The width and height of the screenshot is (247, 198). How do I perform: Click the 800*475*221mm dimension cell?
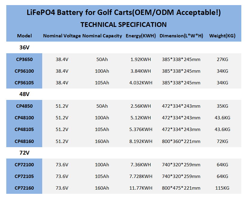[x=181, y=188]
